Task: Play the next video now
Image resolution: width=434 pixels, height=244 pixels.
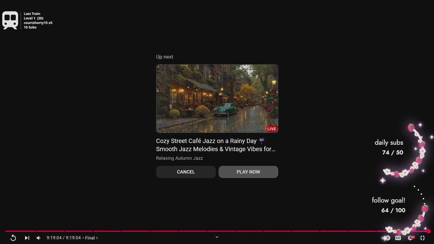Action: tap(248, 172)
